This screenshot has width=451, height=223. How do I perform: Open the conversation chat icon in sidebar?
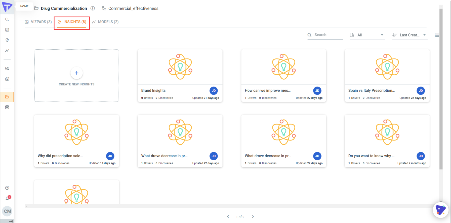(x=7, y=68)
